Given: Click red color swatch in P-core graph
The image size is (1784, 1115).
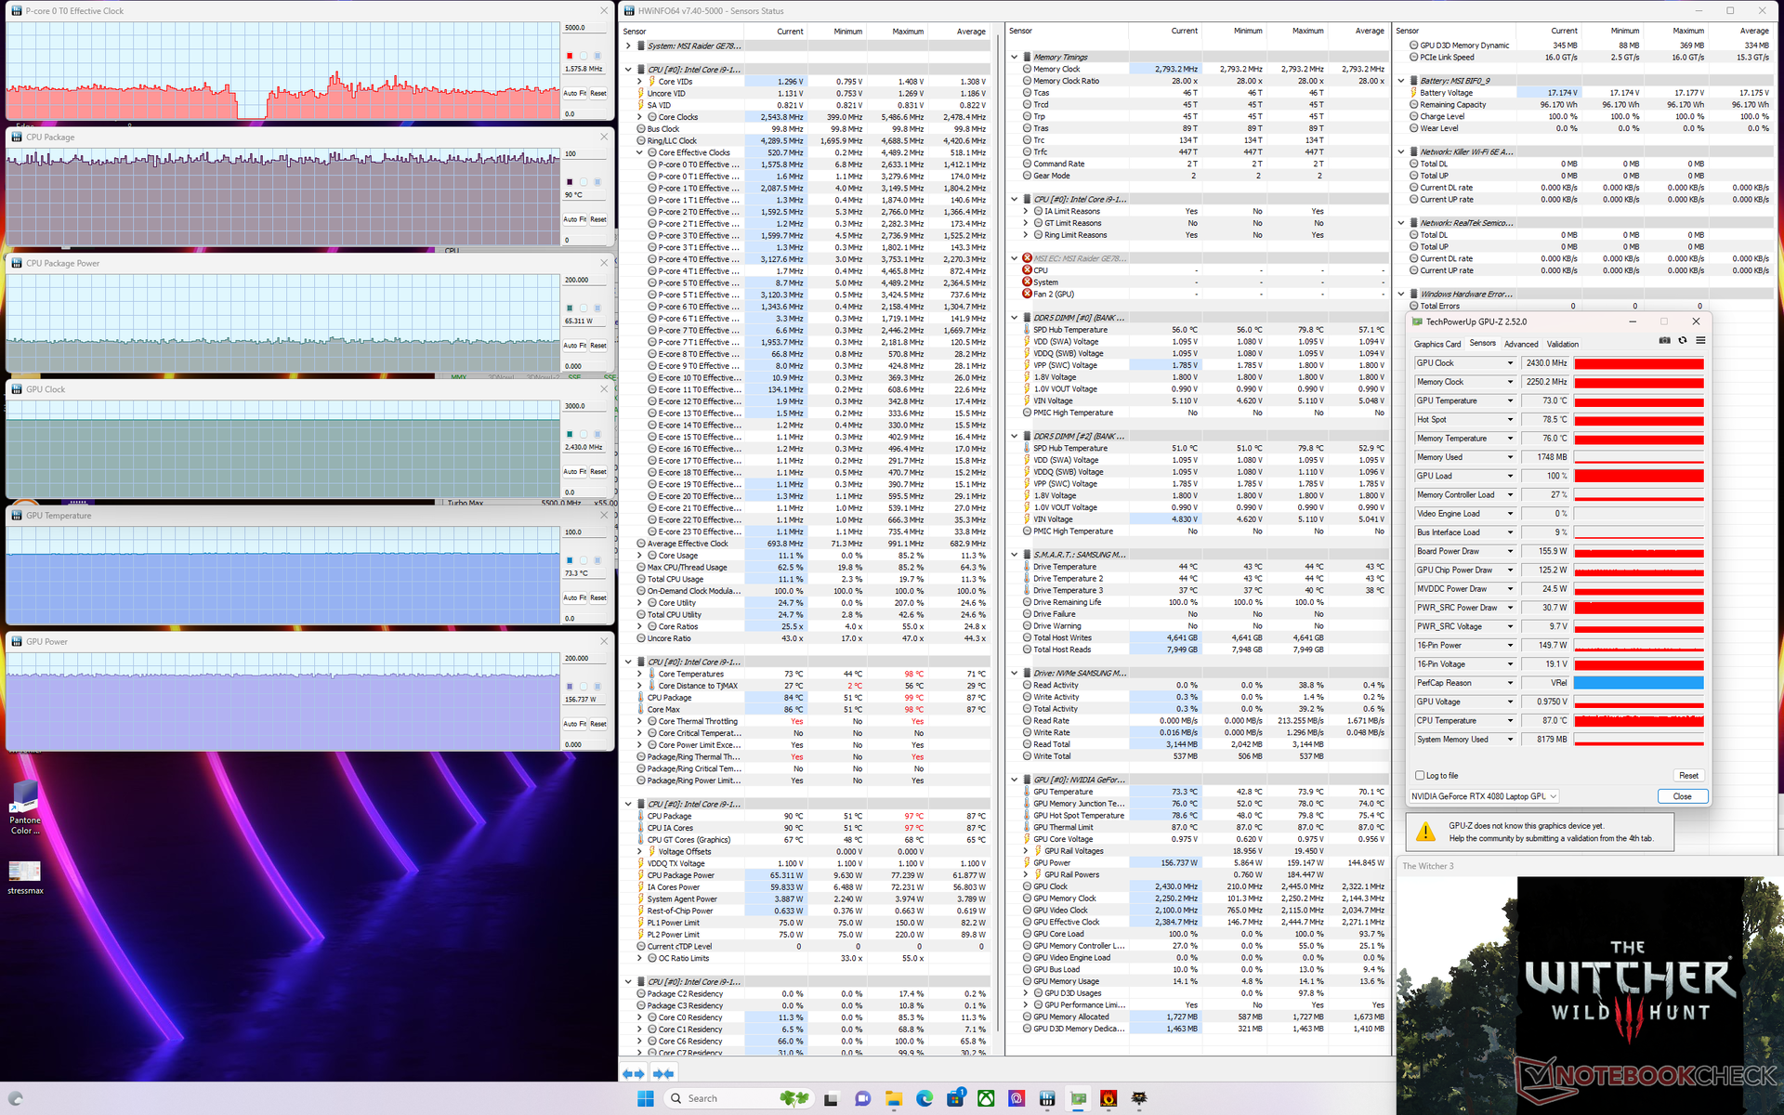Looking at the screenshot, I should (x=570, y=56).
